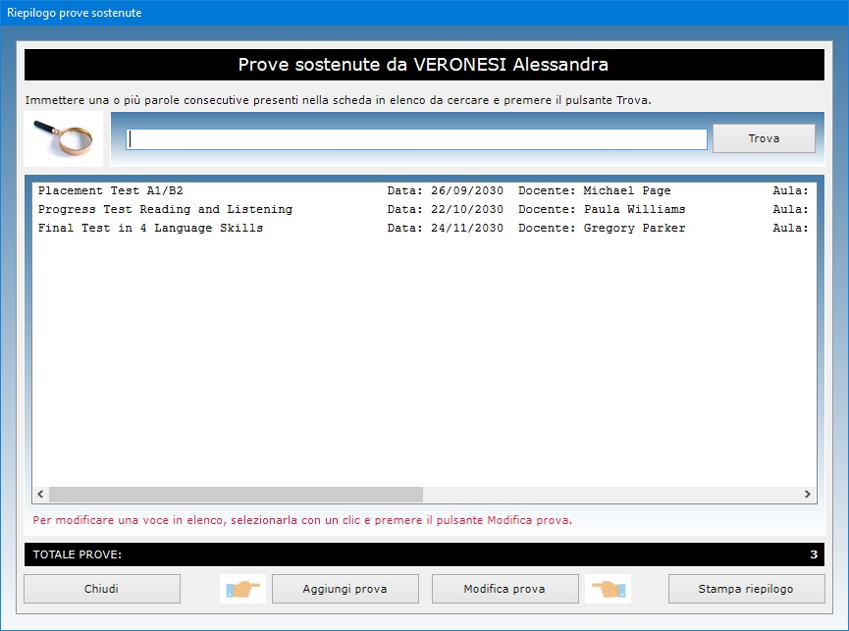Screen dimensions: 849x631
Task: Click the red hint text about Modifica prova
Action: 302,520
